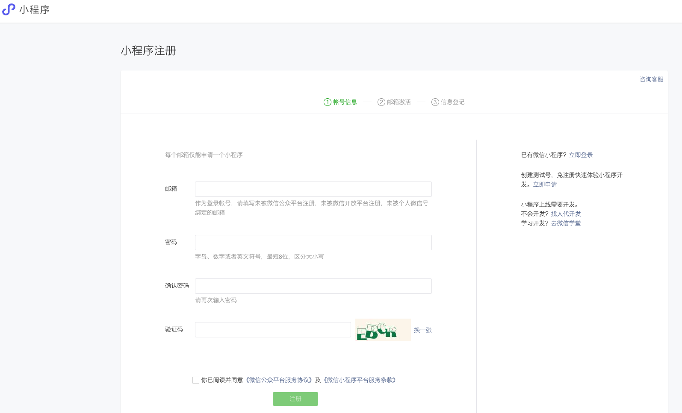Refresh captcha with 换一张 link

[423, 330]
